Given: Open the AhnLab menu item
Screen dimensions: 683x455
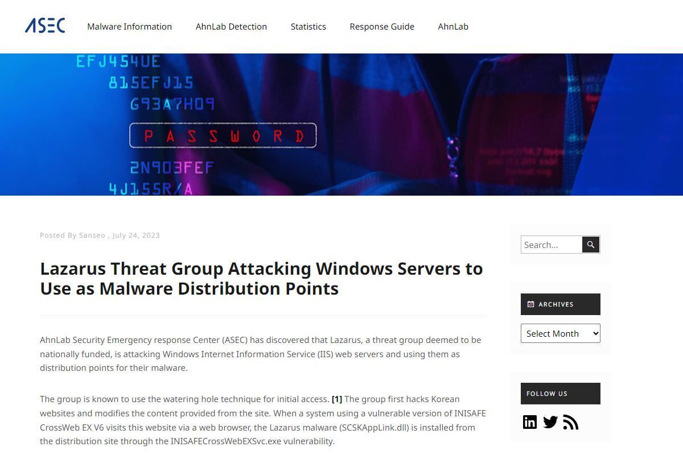Looking at the screenshot, I should tap(453, 27).
